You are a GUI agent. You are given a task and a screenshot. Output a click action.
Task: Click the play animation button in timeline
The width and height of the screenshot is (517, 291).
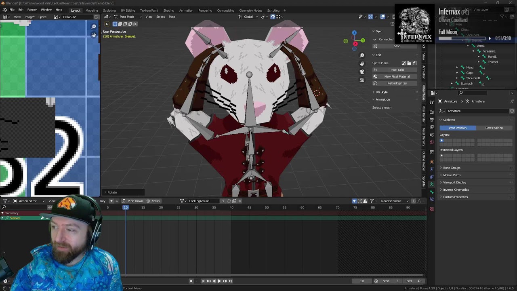(219, 281)
